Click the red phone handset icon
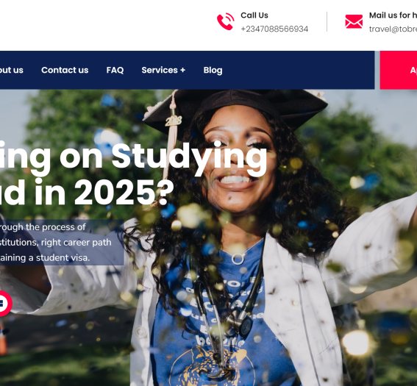The height and width of the screenshot is (386, 417). pos(226,21)
